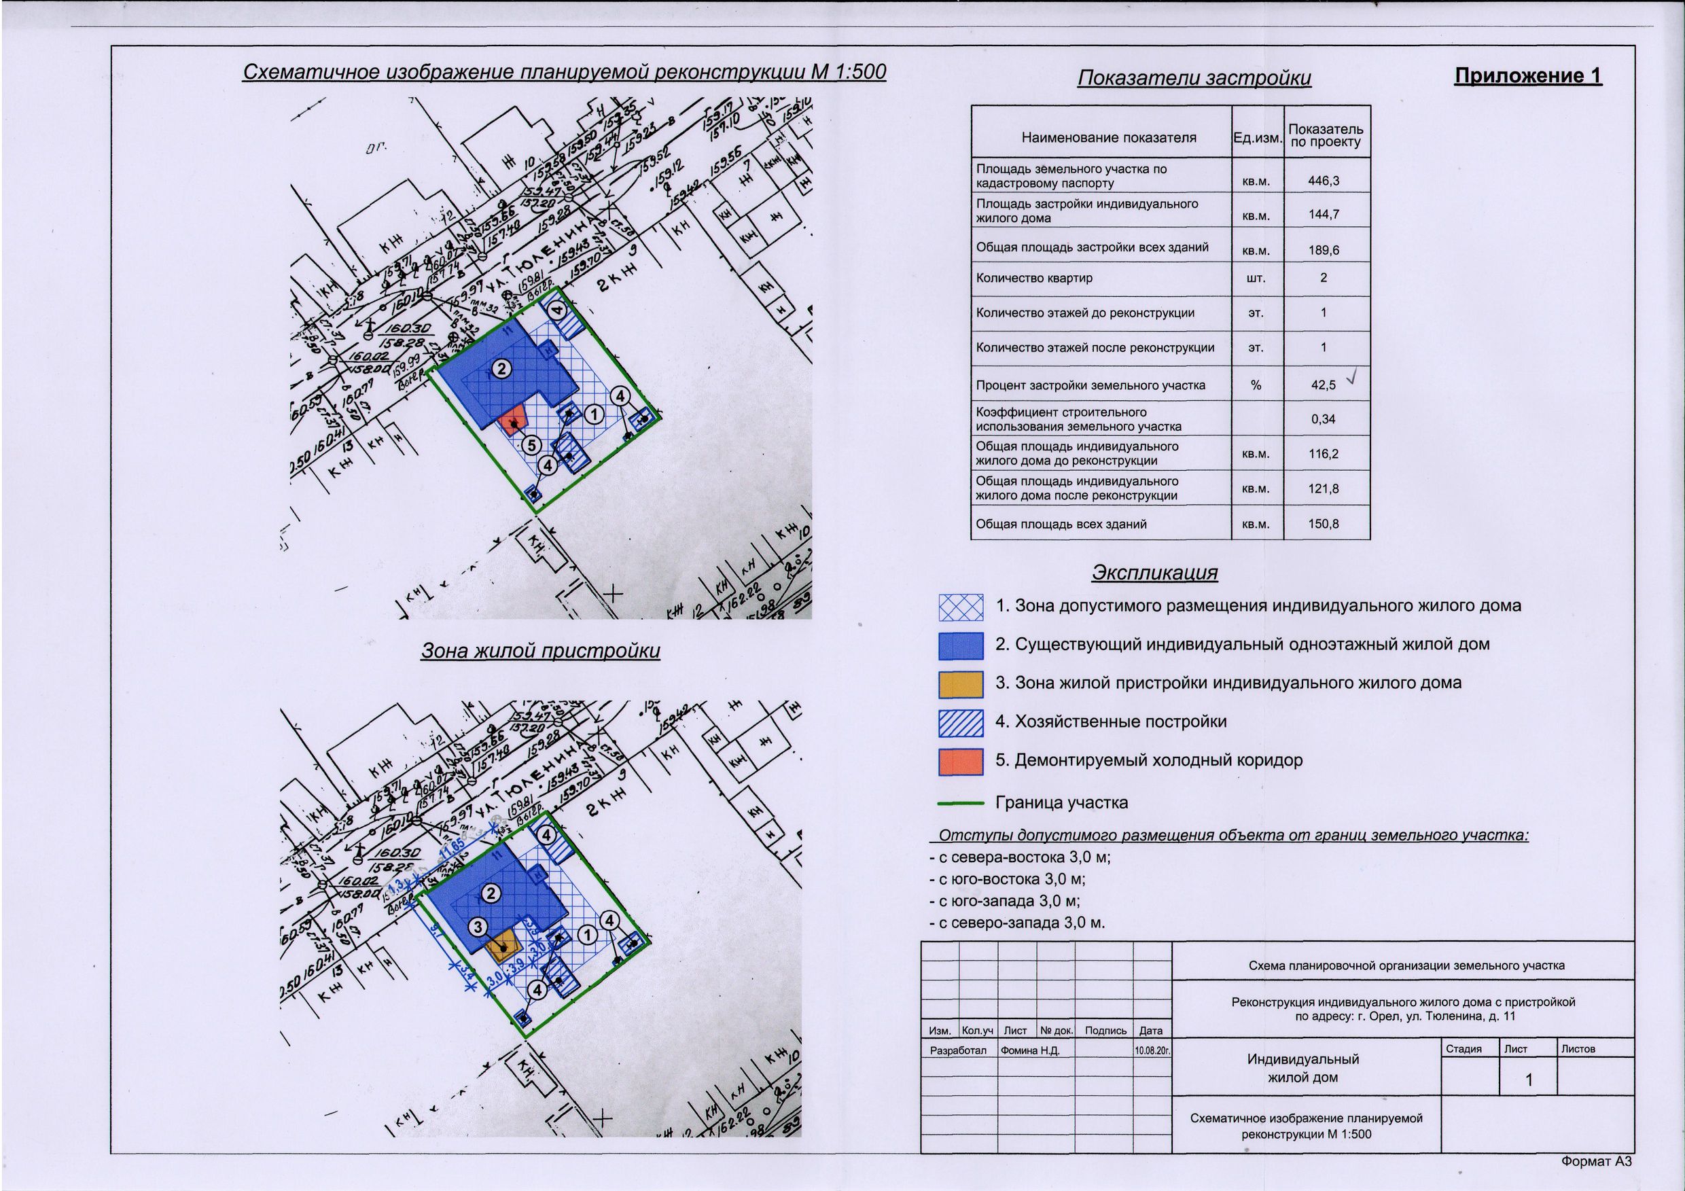This screenshot has width=1685, height=1191.
Task: Select 'Количество этажей до реконструкции' row label
Action: tap(1084, 313)
